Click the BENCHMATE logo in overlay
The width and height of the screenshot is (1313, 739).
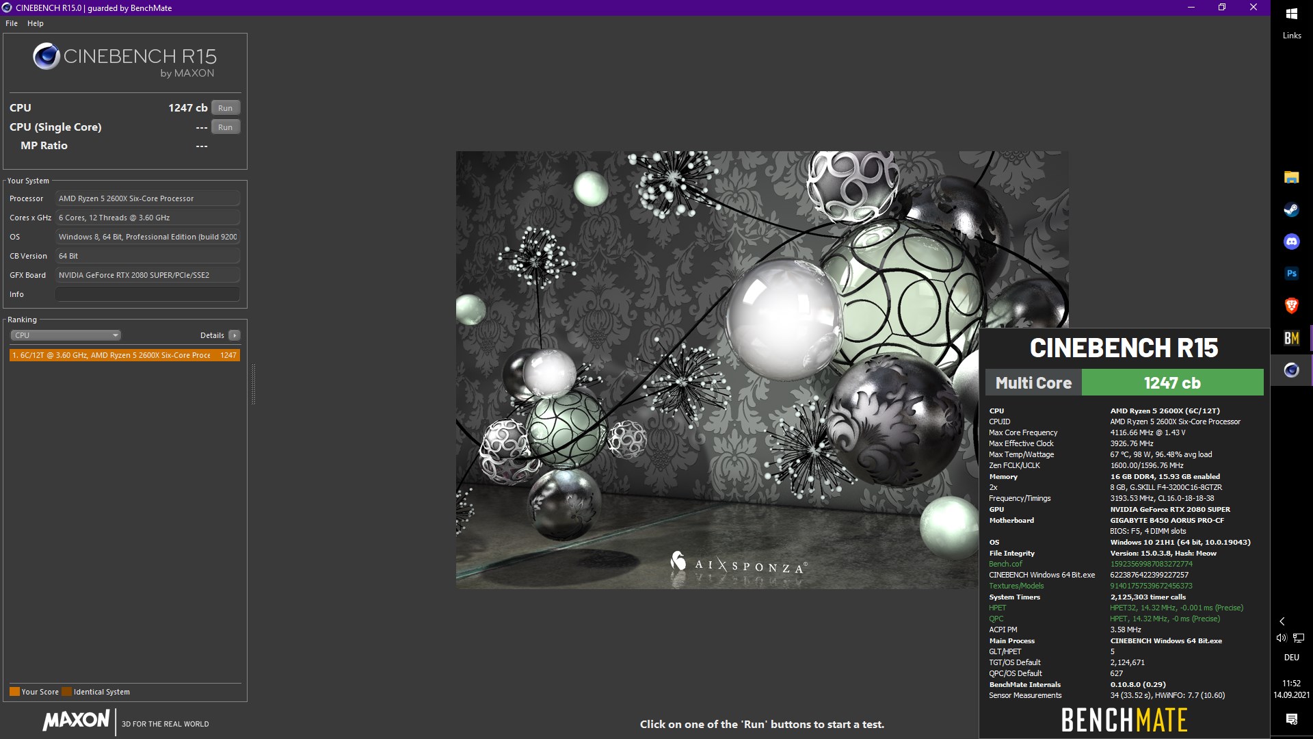[1124, 720]
